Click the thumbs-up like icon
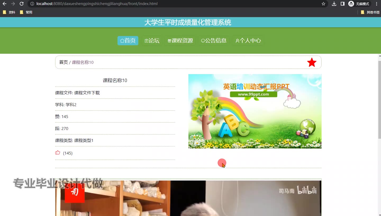The image size is (381, 216). [58, 152]
